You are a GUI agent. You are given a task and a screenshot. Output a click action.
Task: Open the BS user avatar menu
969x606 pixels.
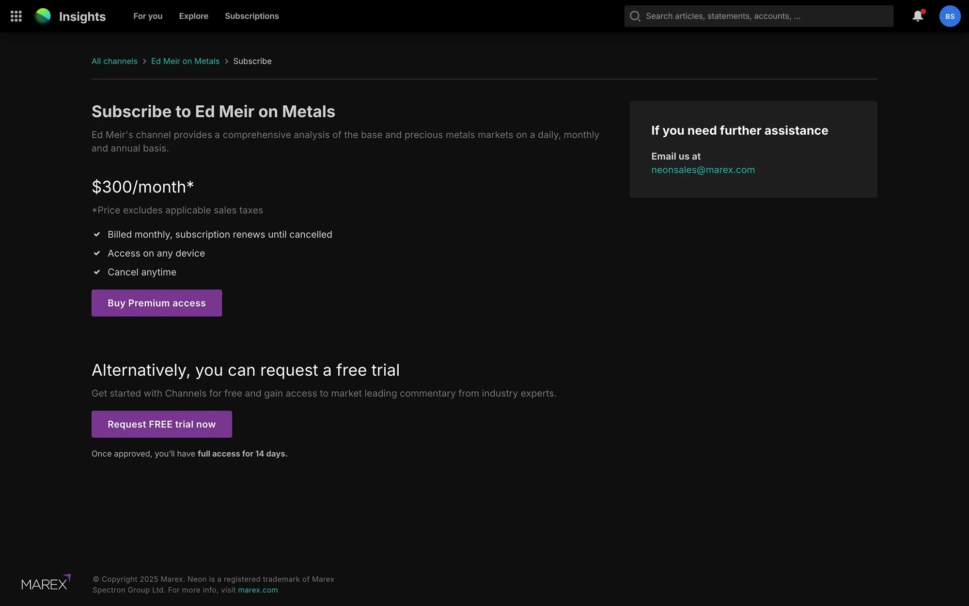point(950,16)
